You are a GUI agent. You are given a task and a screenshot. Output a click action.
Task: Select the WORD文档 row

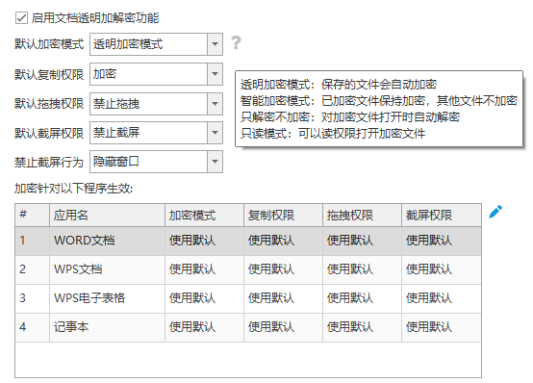pos(248,241)
